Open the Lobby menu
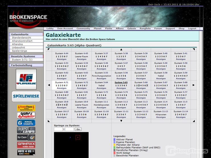211x158 pixels. pos(50,28)
